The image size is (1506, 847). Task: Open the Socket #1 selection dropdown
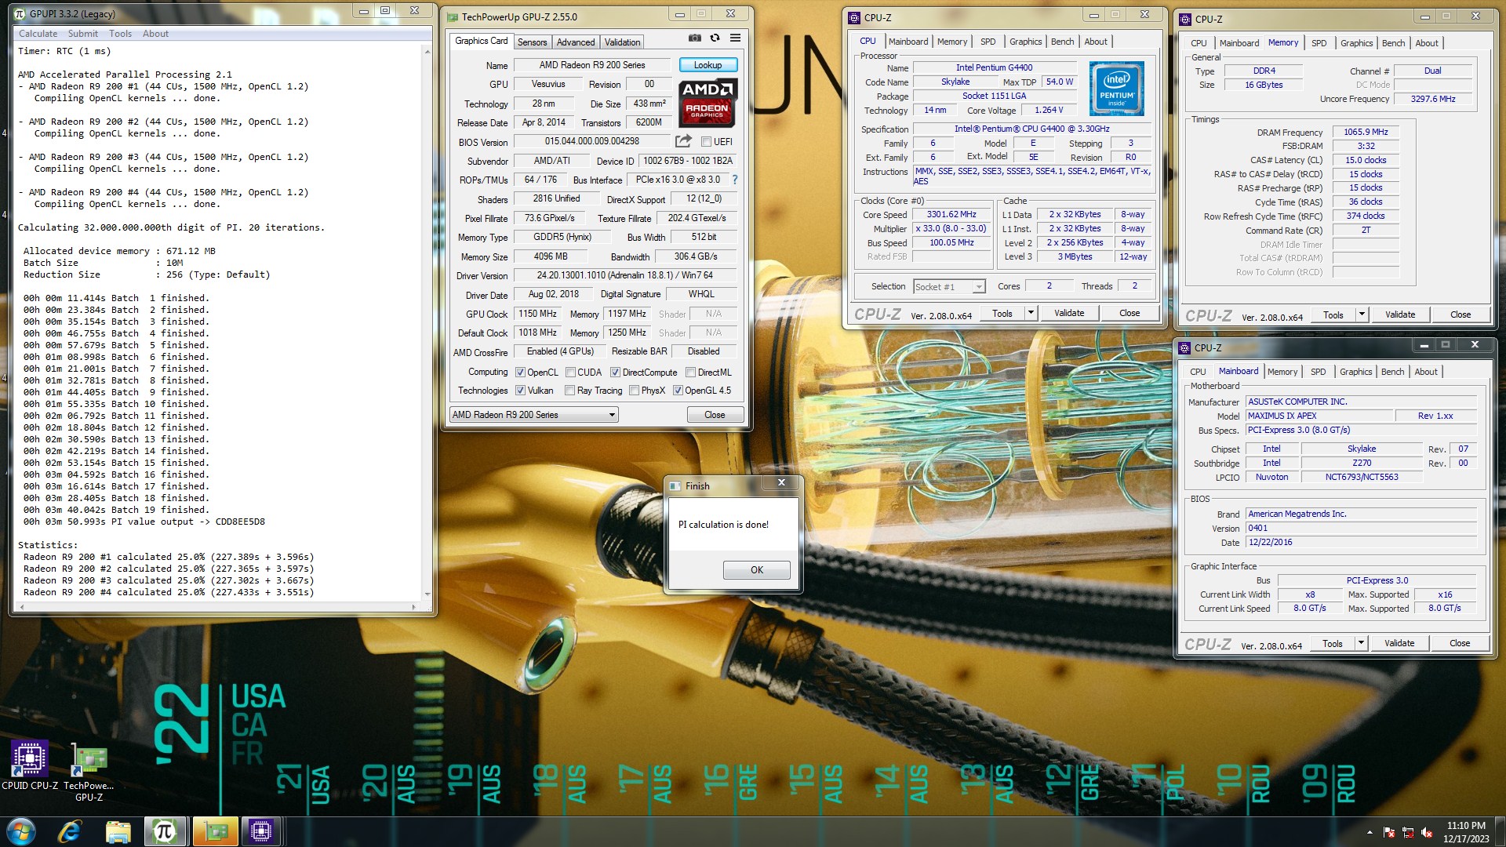949,287
